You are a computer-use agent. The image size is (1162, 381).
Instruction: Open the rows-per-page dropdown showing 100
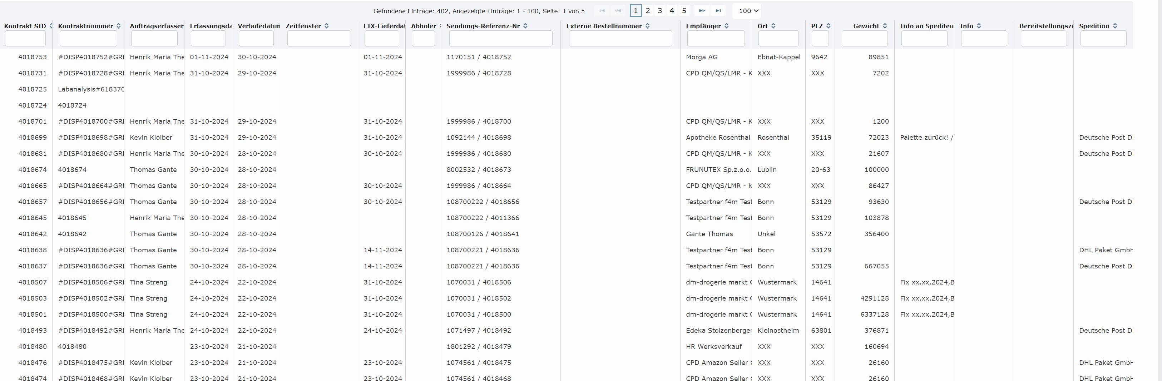[748, 11]
